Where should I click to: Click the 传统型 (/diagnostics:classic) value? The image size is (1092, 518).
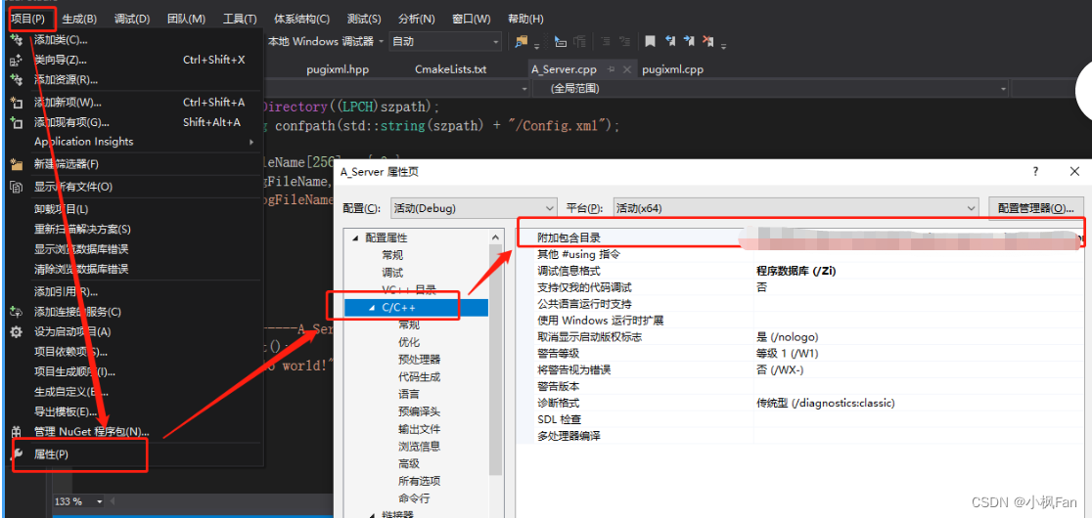tap(825, 404)
